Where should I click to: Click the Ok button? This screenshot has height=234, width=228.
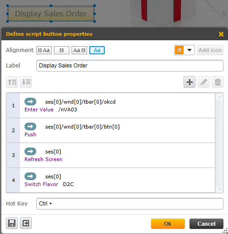pyautogui.click(x=168, y=224)
